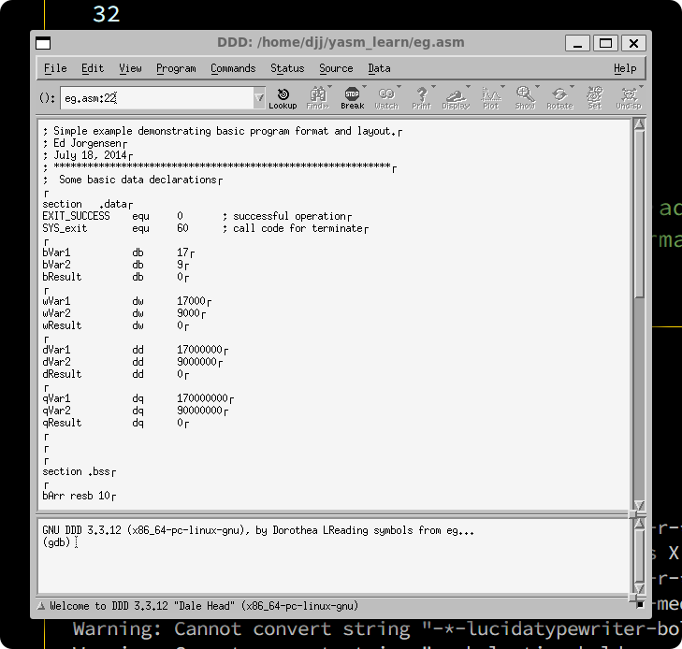682x649 pixels.
Task: Click the 'Ed Jorgensen' comment line
Action: pos(85,143)
